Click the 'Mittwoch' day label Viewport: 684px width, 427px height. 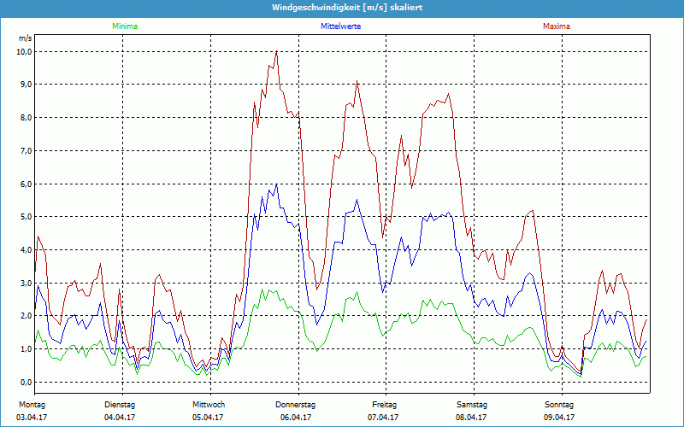click(x=209, y=405)
